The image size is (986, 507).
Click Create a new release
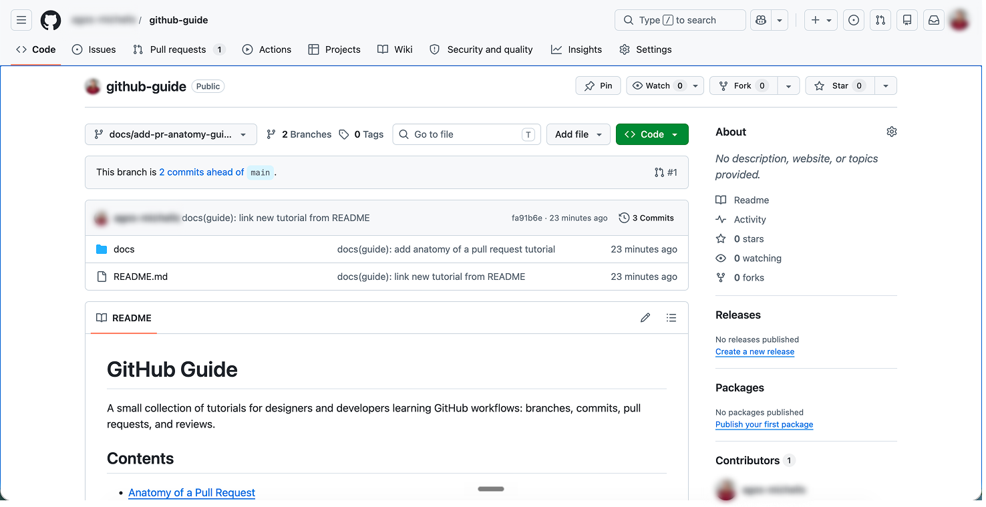tap(755, 351)
